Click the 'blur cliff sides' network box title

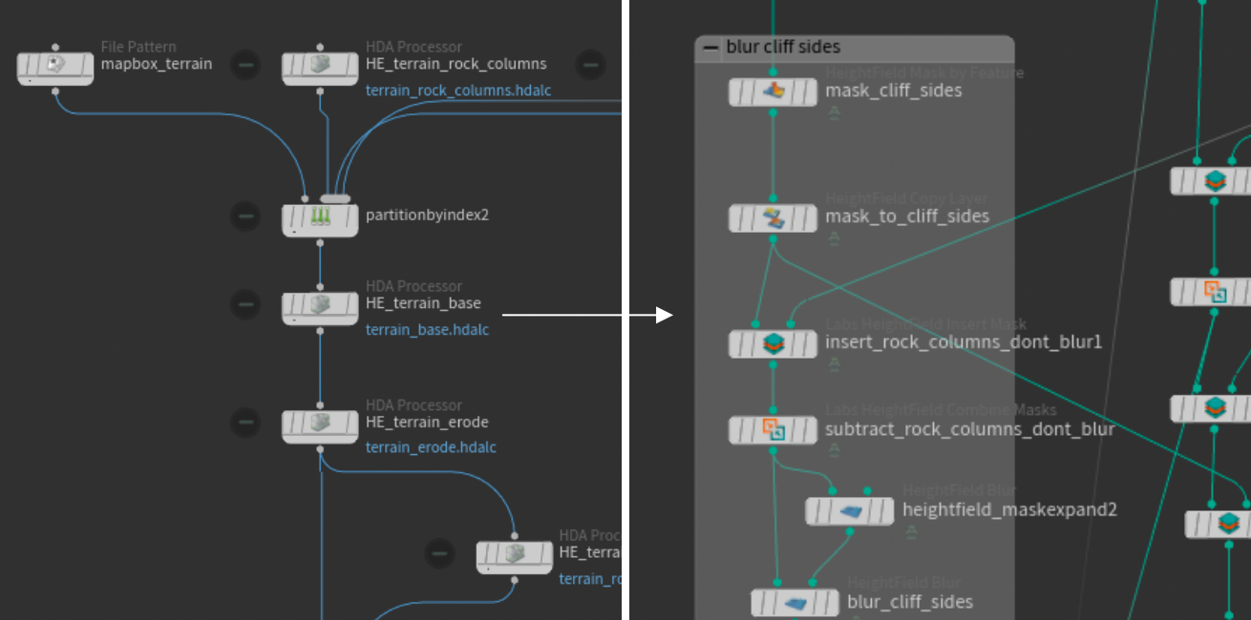[x=783, y=48]
